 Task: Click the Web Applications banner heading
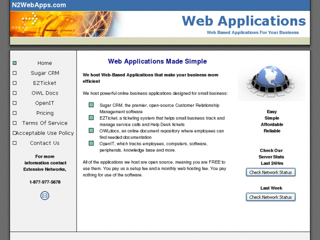tap(244, 21)
